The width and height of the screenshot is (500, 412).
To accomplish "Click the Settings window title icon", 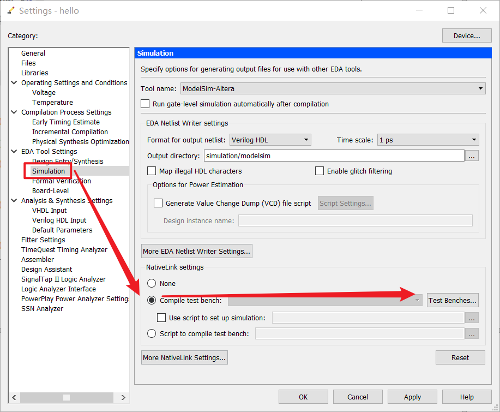I will click(x=11, y=11).
